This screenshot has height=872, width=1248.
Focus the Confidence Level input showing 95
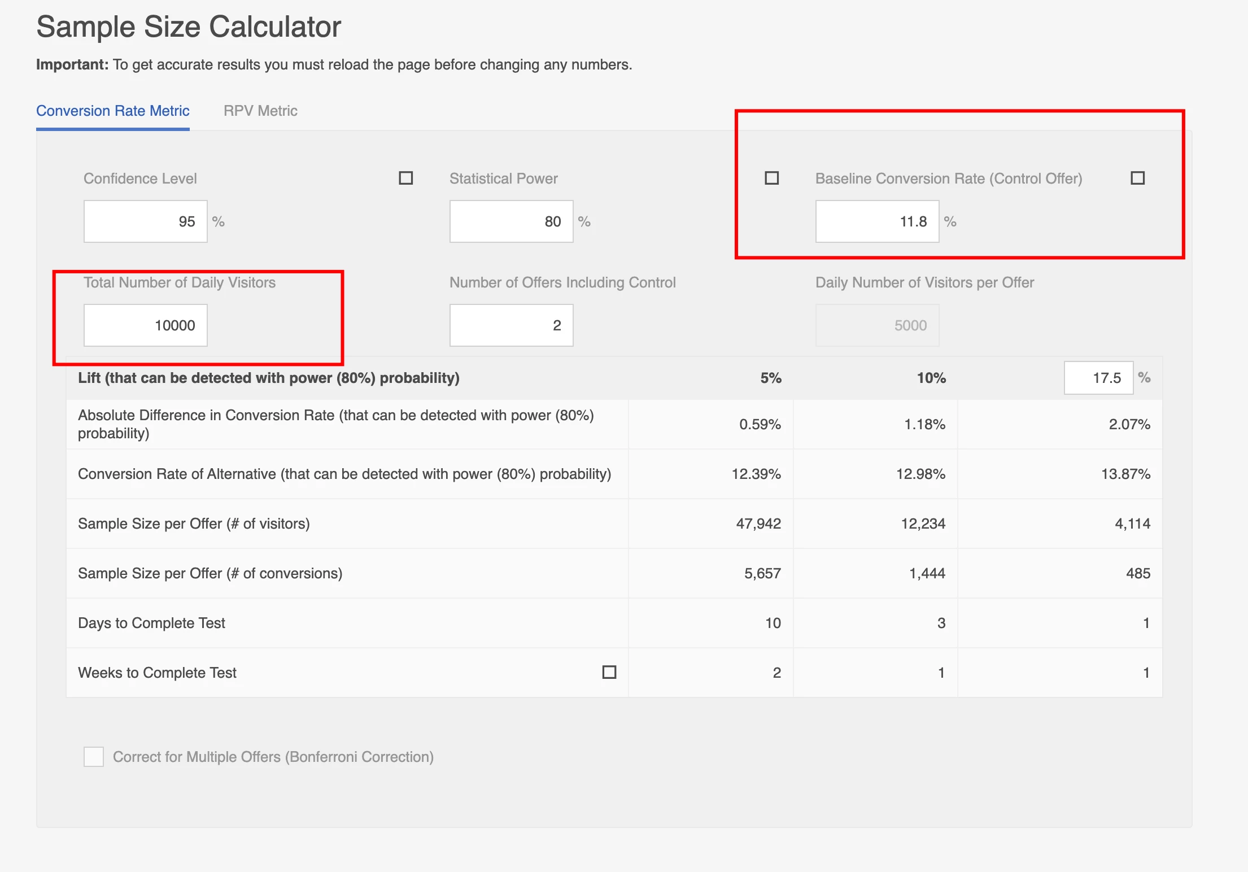(146, 221)
